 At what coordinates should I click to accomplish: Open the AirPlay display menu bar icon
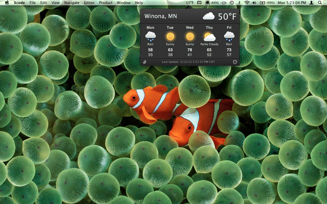click(x=199, y=3)
